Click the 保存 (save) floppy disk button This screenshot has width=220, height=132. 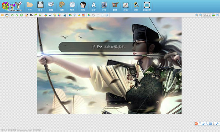click(40, 6)
